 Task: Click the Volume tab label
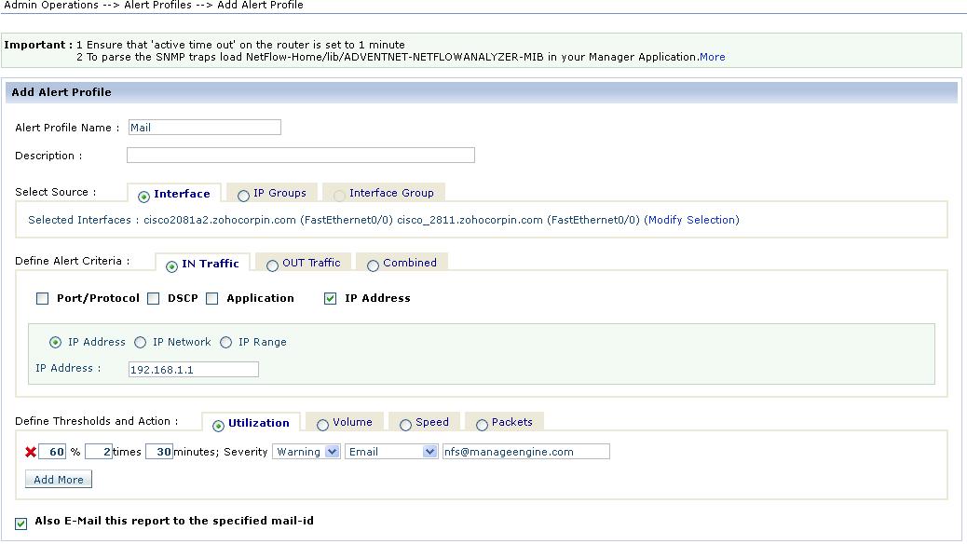[x=353, y=423]
